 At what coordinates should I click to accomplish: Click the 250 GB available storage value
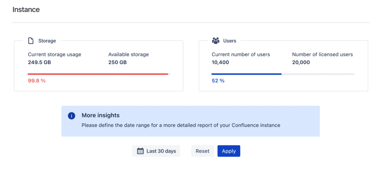117,62
